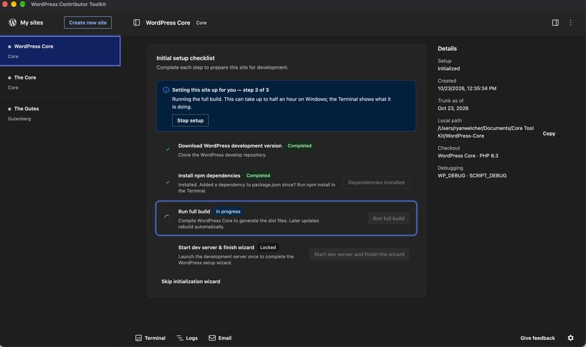The height and width of the screenshot is (347, 586).
Task: Click Completed badge for Install npm dependencies
Action: pyautogui.click(x=258, y=176)
